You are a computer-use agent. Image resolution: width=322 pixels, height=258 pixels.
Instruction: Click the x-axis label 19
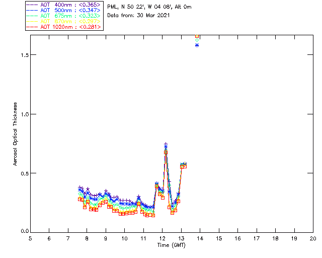[294, 238]
